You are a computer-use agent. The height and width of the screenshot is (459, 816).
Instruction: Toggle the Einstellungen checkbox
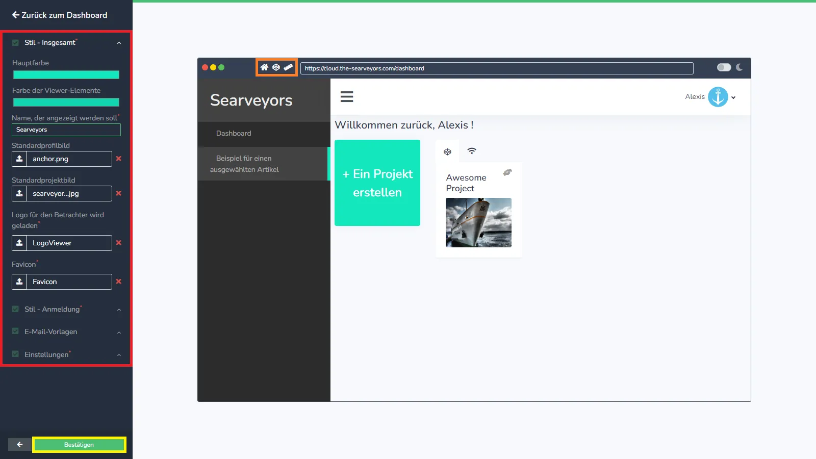(15, 354)
